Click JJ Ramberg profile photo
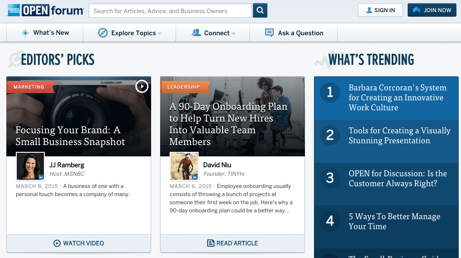Viewport: 461px width, 258px height. pyautogui.click(x=30, y=166)
